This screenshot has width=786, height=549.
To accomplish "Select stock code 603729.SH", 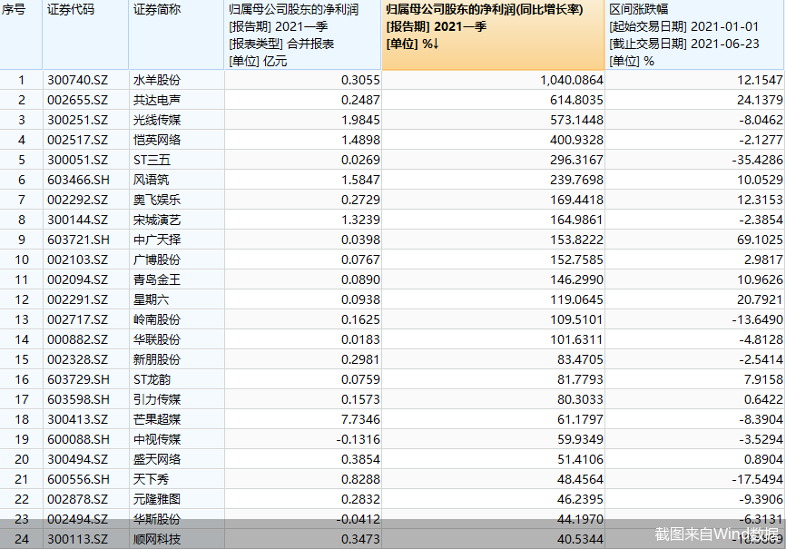I will pyautogui.click(x=78, y=379).
